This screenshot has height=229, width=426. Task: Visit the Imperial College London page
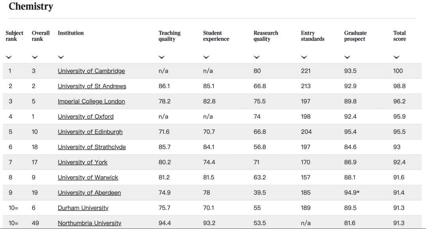pyautogui.click(x=91, y=102)
